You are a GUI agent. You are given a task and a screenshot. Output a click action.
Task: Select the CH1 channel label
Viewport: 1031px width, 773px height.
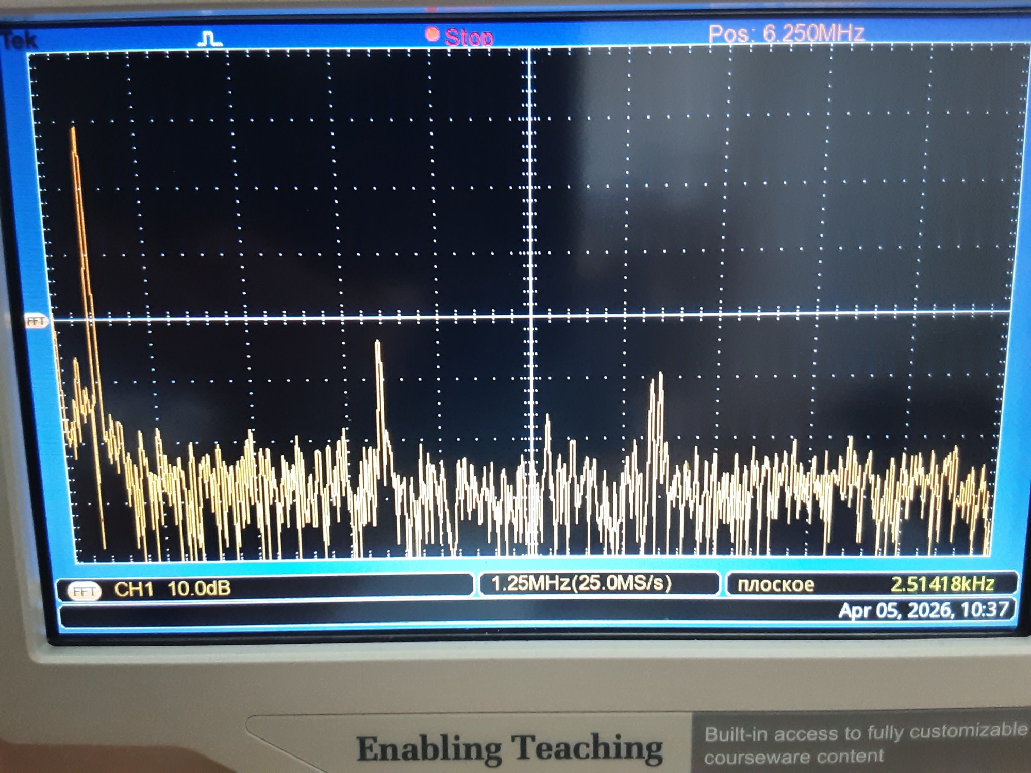[x=134, y=589]
